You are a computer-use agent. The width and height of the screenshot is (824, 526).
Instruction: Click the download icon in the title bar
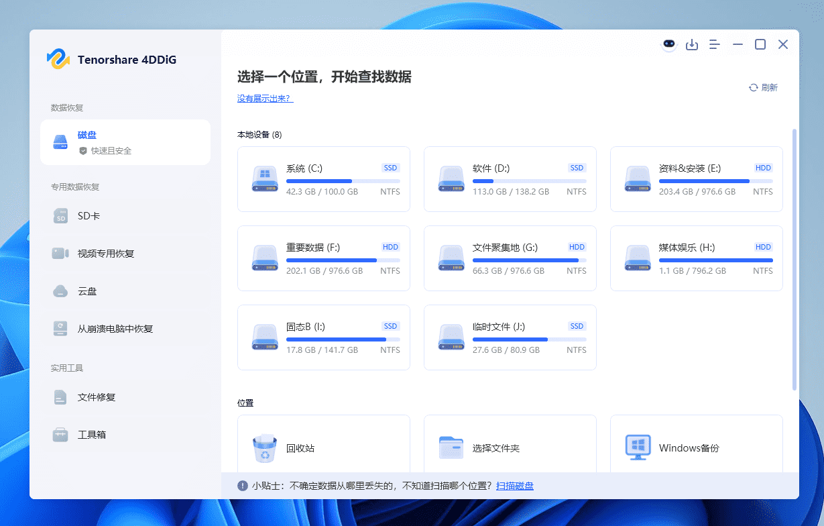click(x=692, y=44)
